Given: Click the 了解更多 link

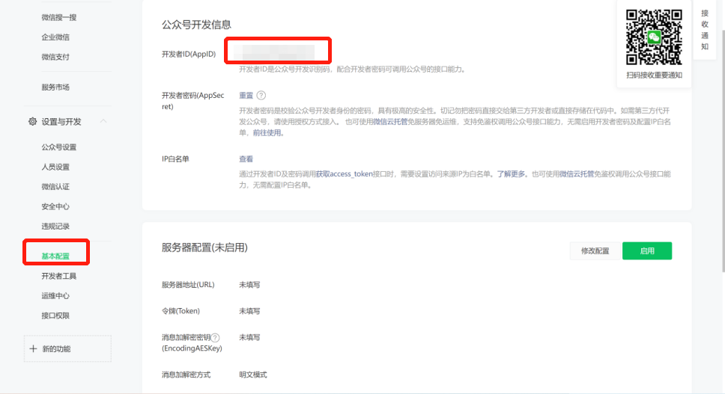Looking at the screenshot, I should click(x=512, y=173).
